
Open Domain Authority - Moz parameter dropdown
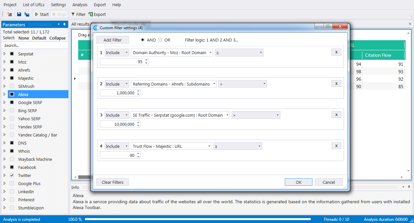point(172,53)
